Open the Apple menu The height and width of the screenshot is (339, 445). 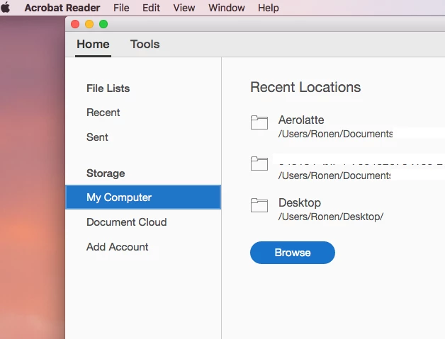click(x=5, y=8)
